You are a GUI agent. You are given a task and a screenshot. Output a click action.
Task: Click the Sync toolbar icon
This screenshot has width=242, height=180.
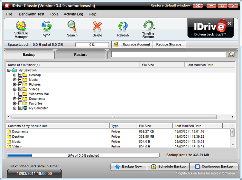click(46, 29)
